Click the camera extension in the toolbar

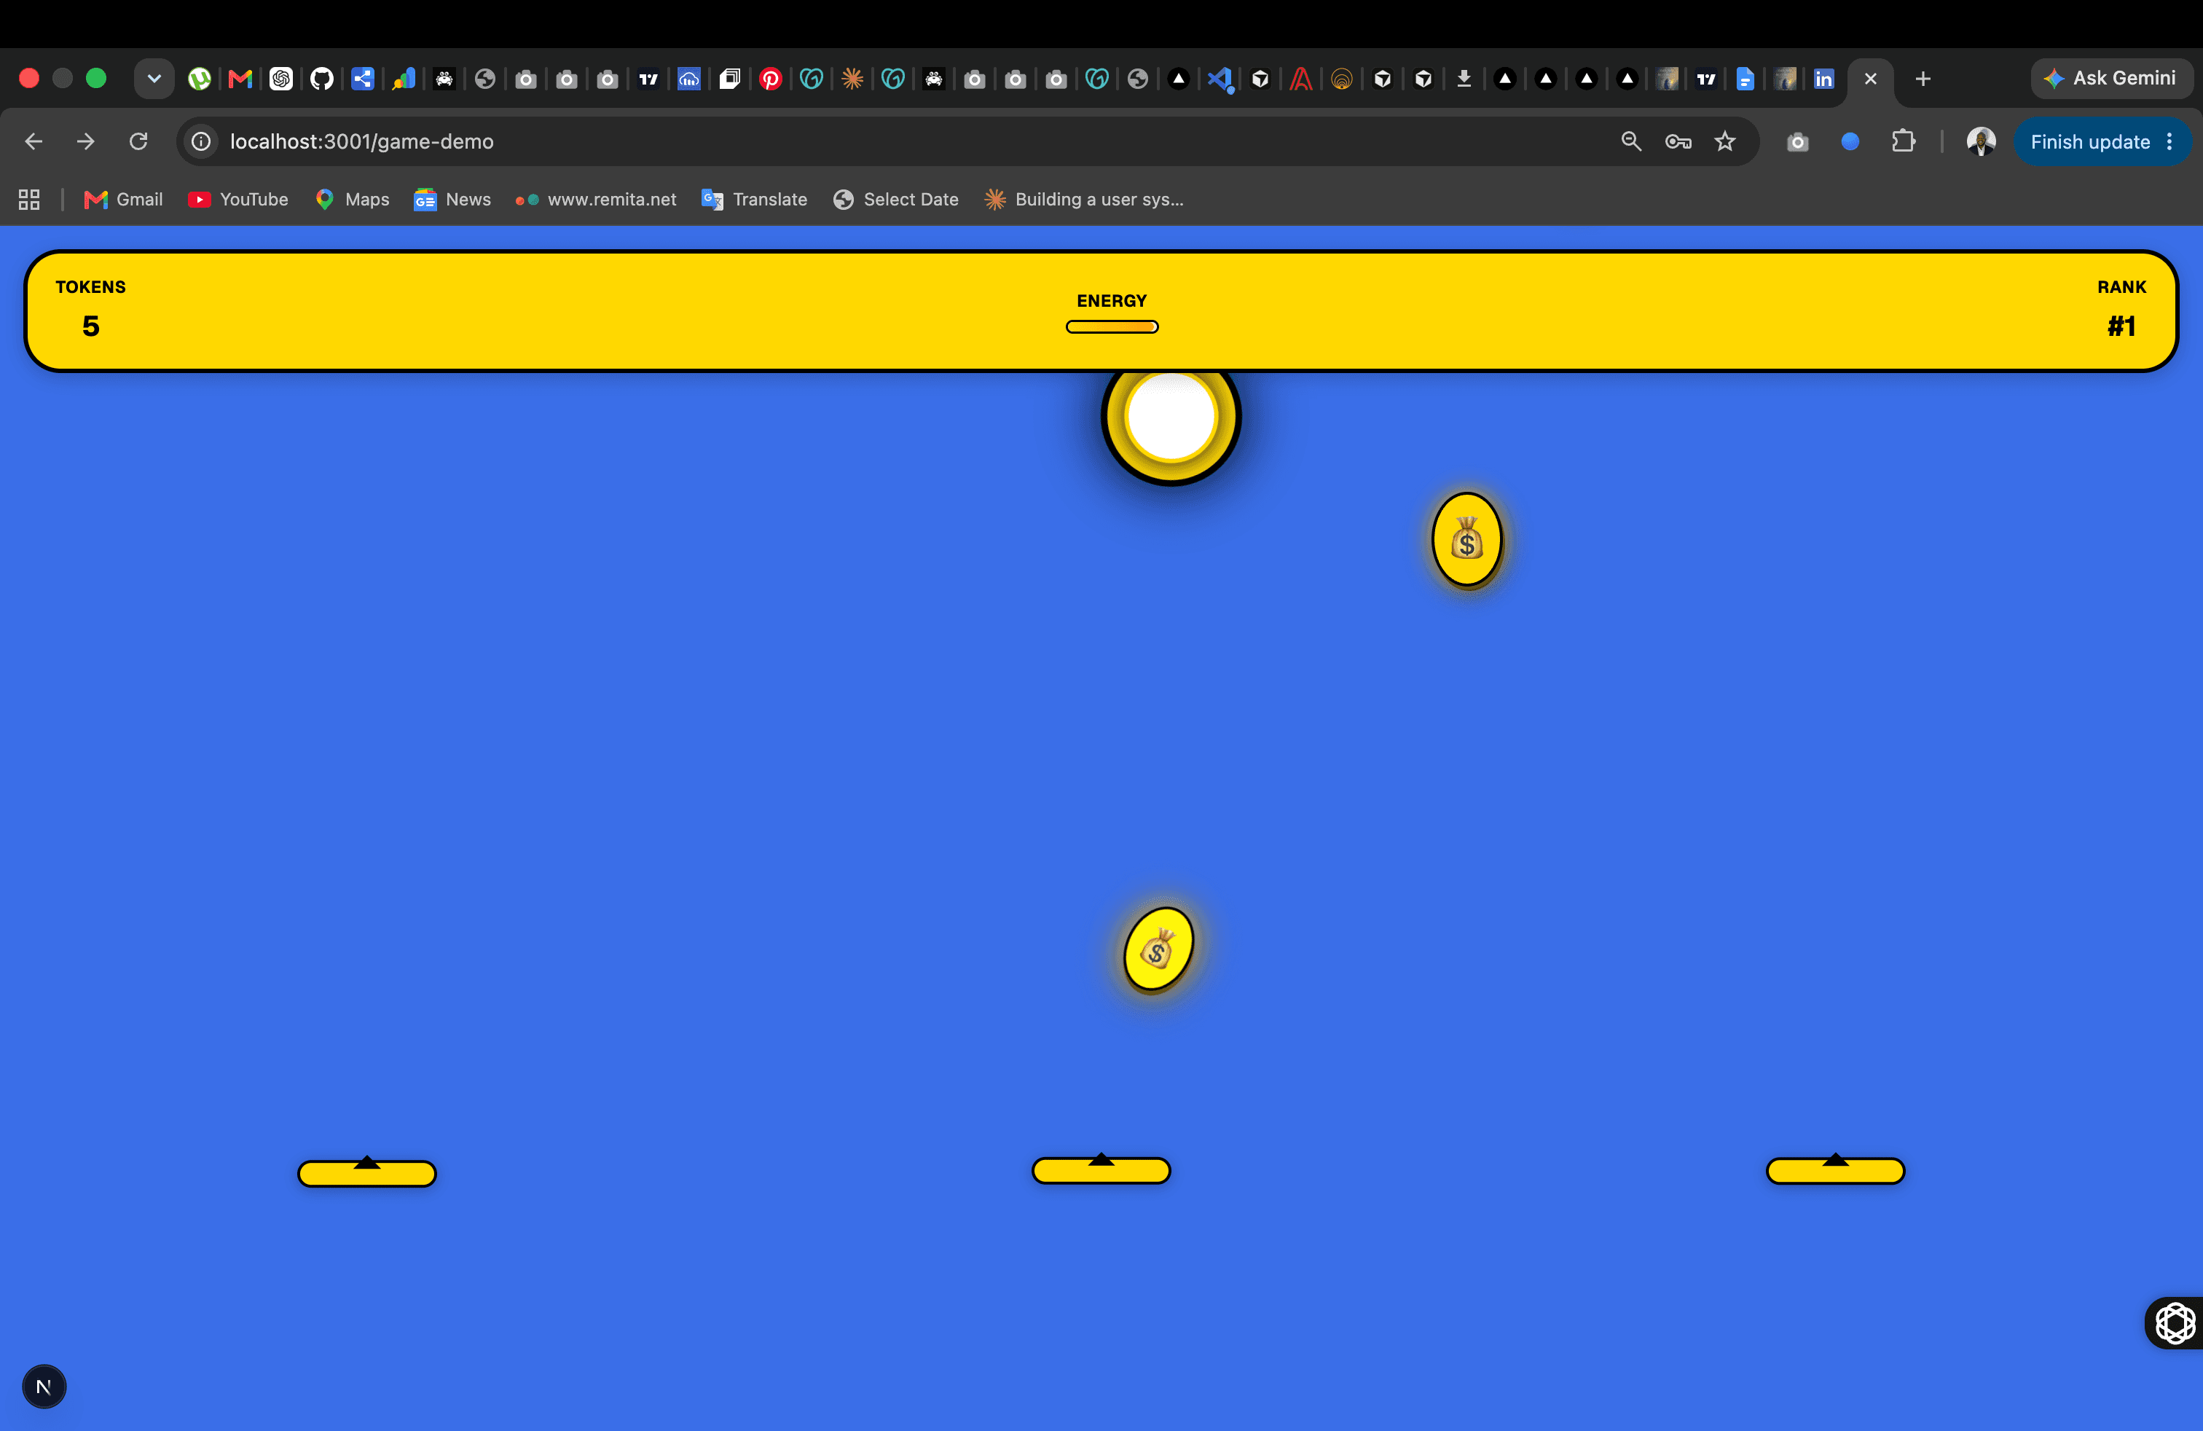click(x=1797, y=141)
